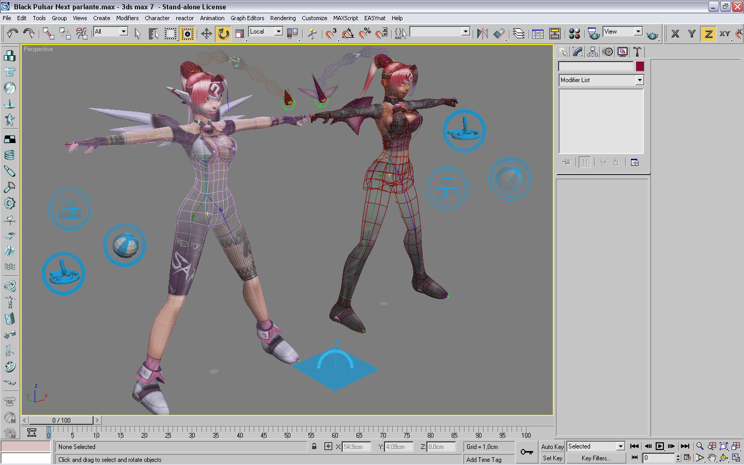Toggle Spinner Snap
This screenshot has width=744, height=465.
381,34
